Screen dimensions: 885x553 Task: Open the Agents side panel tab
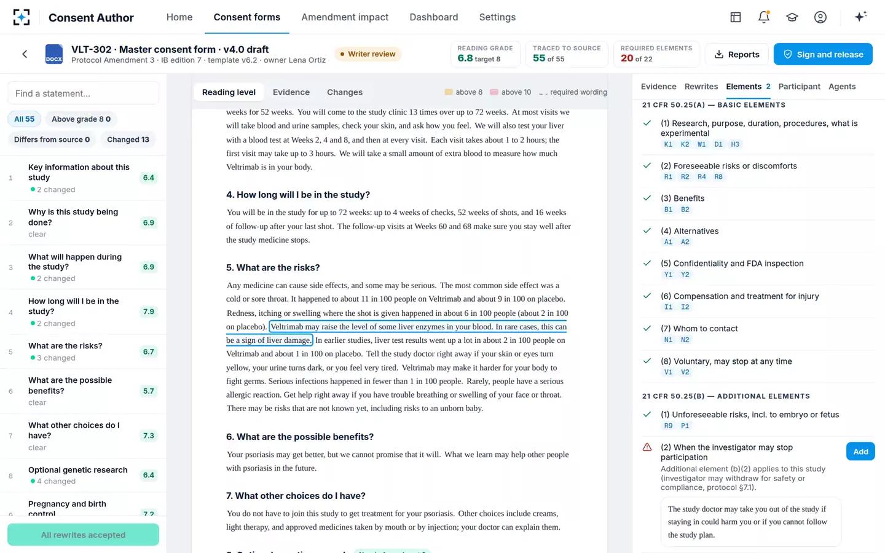(842, 87)
